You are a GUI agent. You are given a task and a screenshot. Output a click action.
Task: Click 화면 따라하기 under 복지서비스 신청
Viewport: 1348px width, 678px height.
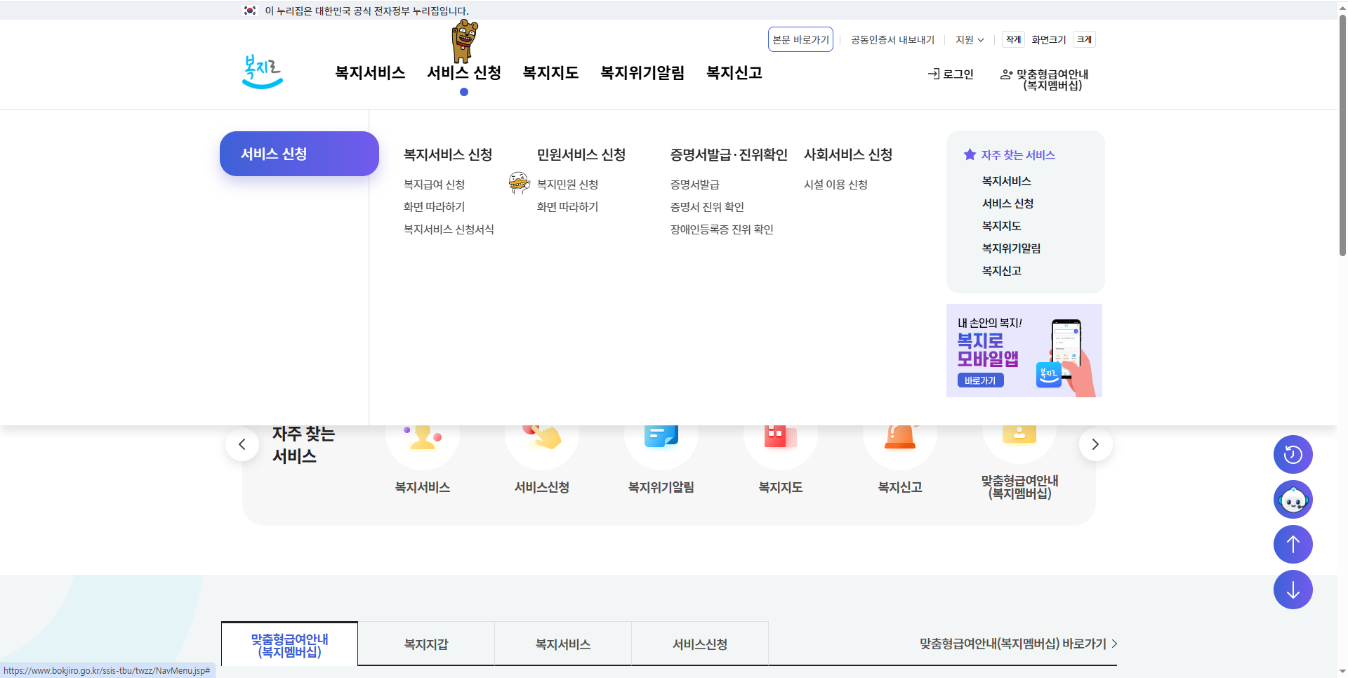pyautogui.click(x=434, y=207)
